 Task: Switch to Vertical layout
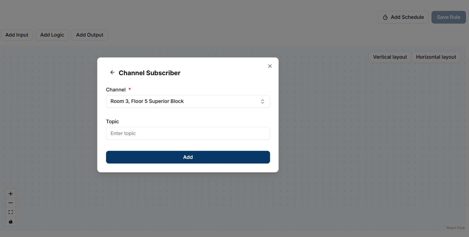tap(390, 57)
